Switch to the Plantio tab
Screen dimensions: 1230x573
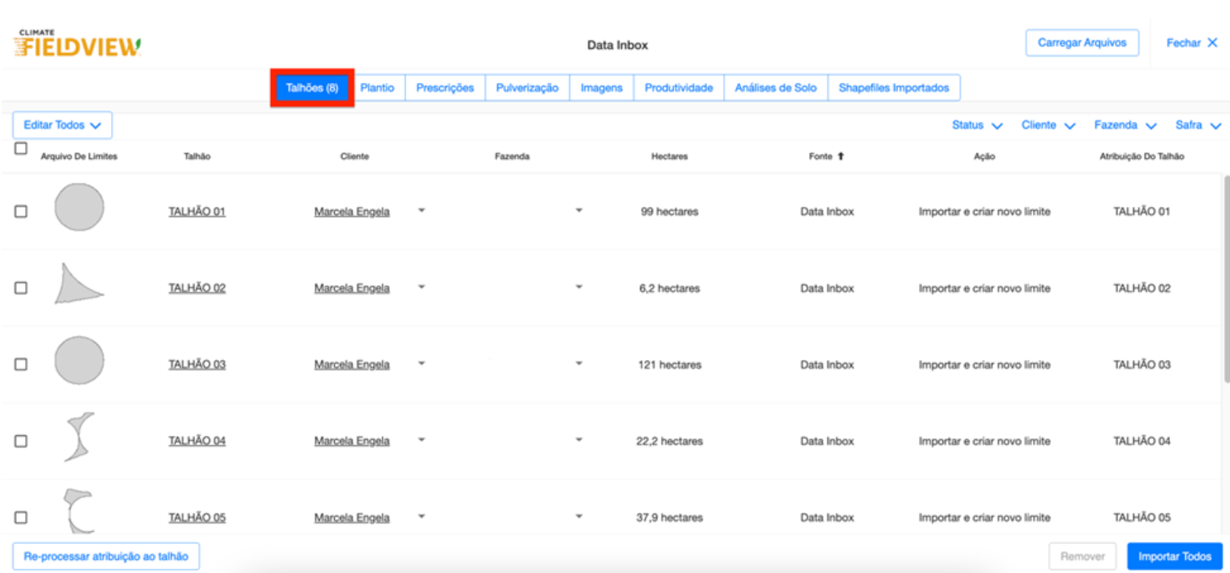(377, 88)
